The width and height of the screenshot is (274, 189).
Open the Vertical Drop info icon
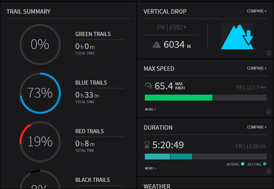coord(268,53)
